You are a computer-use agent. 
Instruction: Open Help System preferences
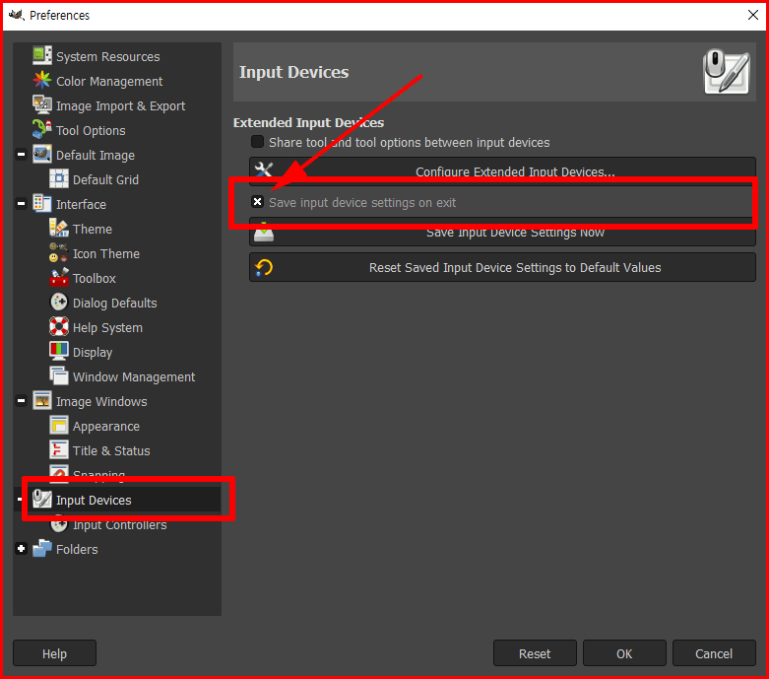(107, 327)
